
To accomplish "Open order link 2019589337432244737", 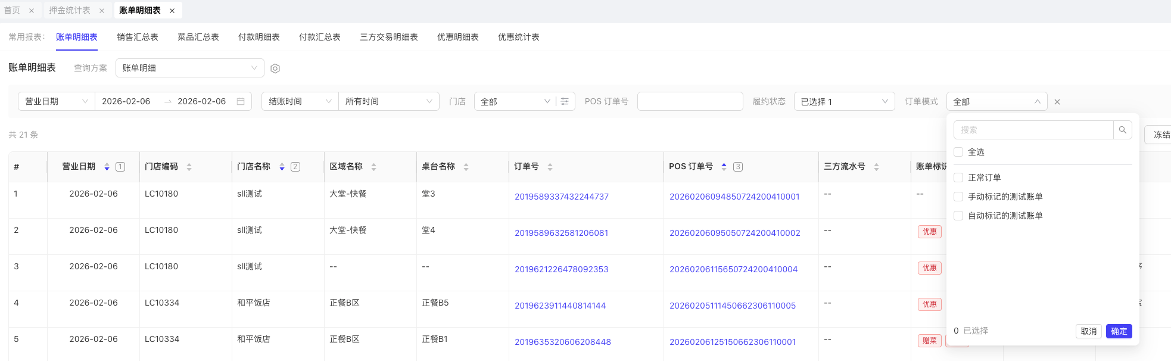I will point(561,197).
